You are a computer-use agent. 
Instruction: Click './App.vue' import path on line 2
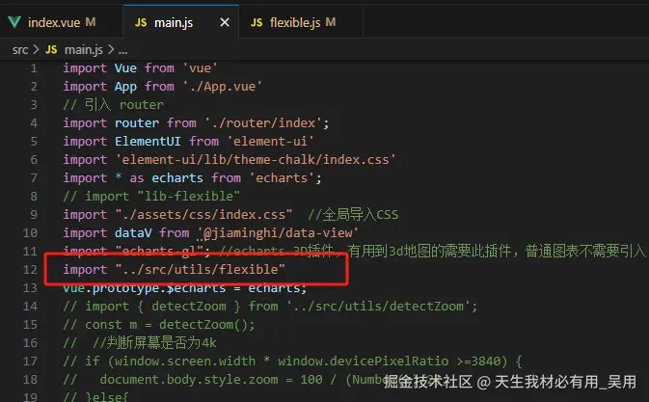222,87
